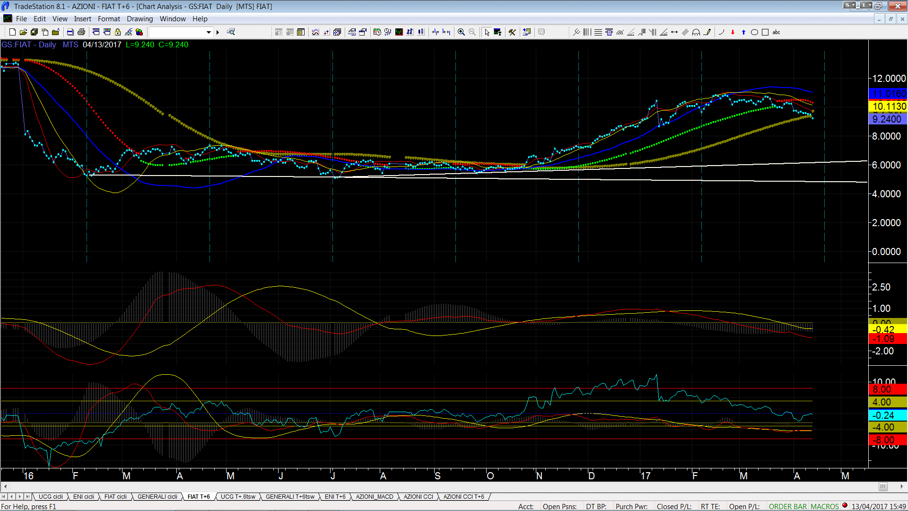Switch to the AZIONI CCI T+6 tab

(463, 497)
